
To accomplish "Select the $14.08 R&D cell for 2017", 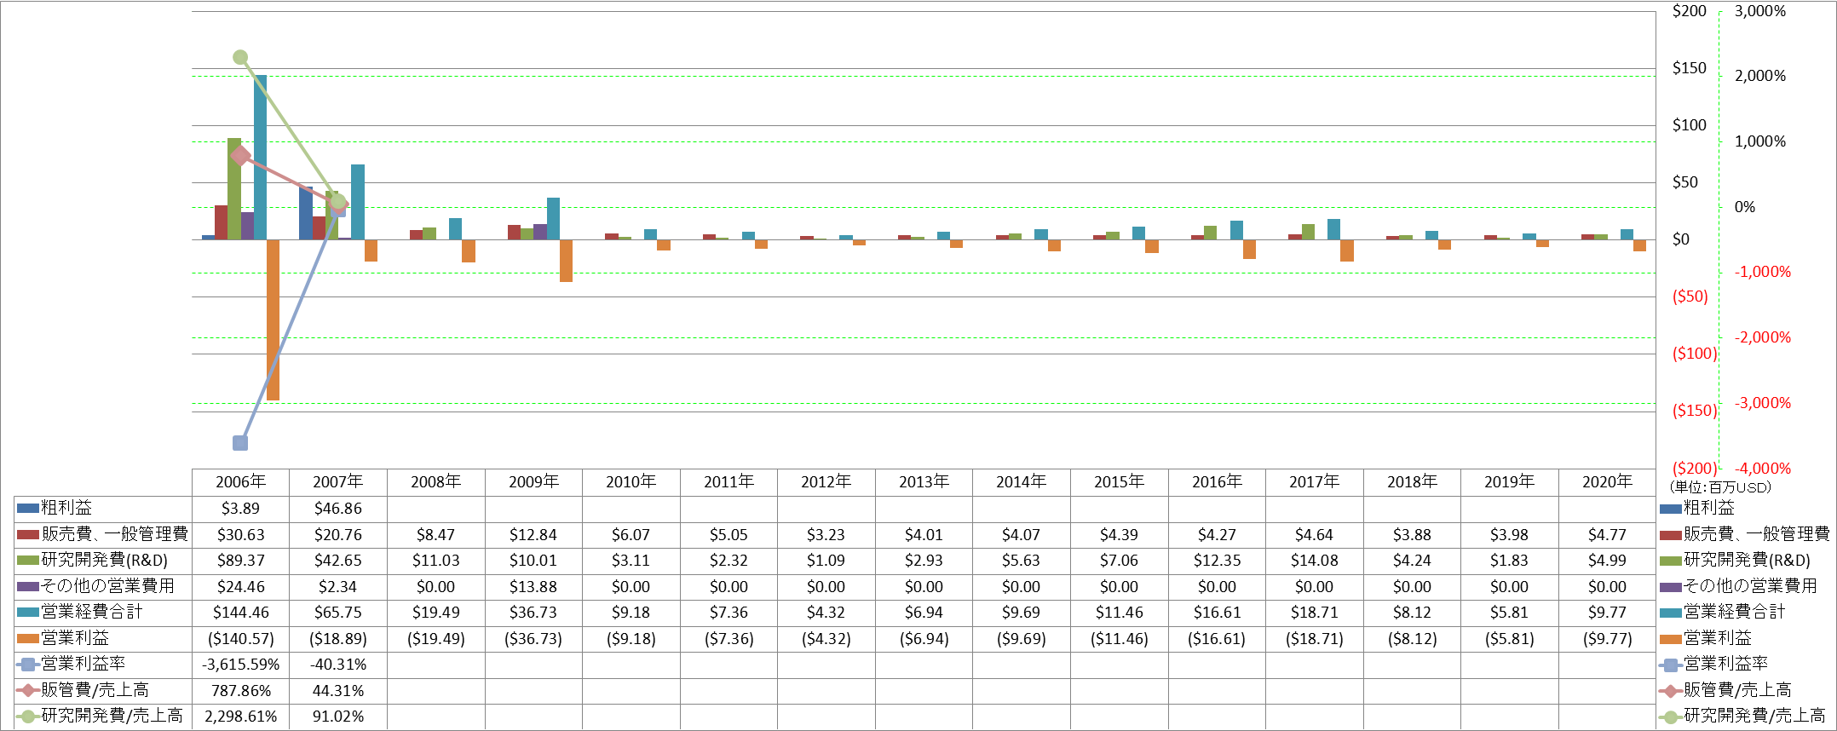I will click(x=1314, y=560).
